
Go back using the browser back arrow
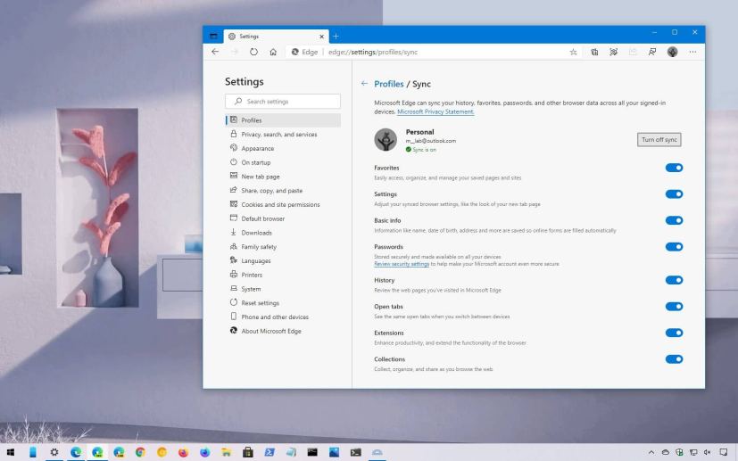coord(215,52)
